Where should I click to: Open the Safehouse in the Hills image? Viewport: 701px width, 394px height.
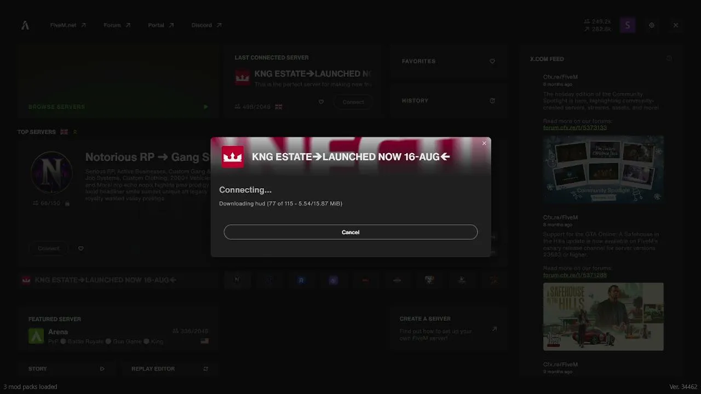point(604,316)
